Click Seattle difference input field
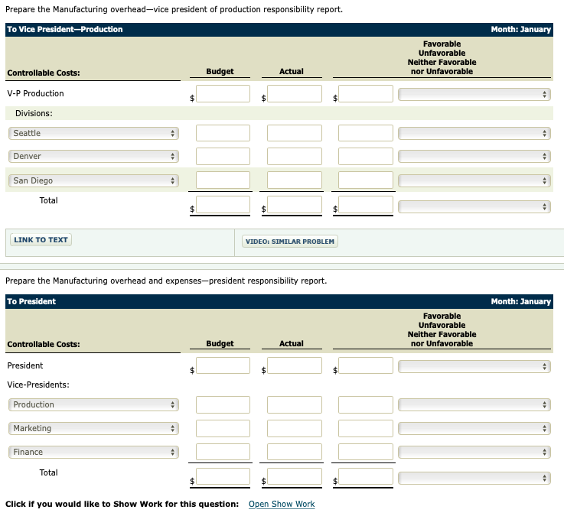This screenshot has width=564, height=516. [x=366, y=133]
